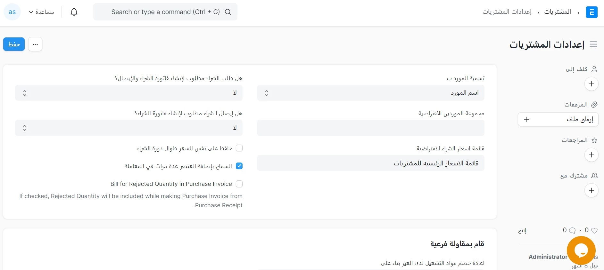The height and width of the screenshot is (270, 604).
Task: Click the قائمة اسعار الشراء الافتراضية field
Action: coord(370,163)
